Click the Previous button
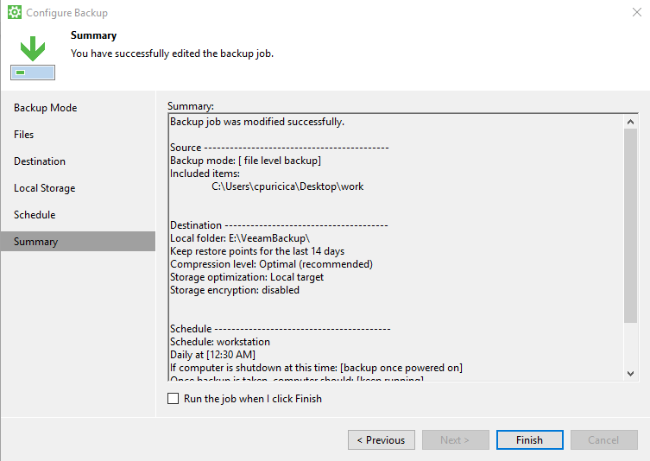This screenshot has width=650, height=461. point(381,440)
